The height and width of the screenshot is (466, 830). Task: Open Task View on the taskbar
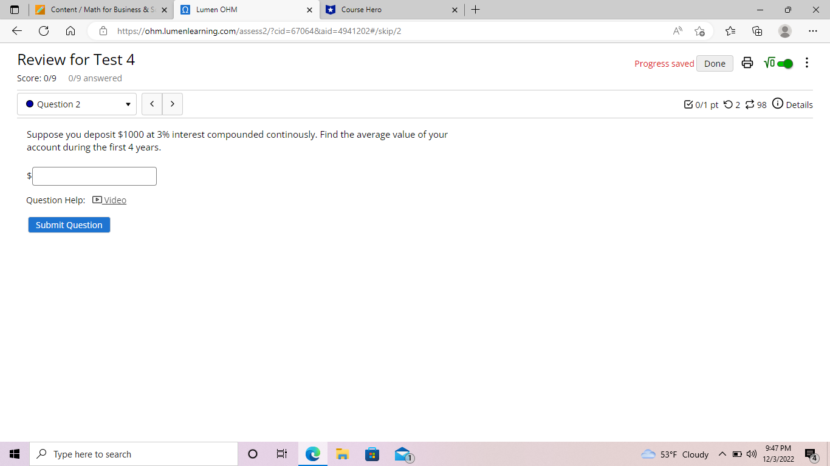[282, 454]
